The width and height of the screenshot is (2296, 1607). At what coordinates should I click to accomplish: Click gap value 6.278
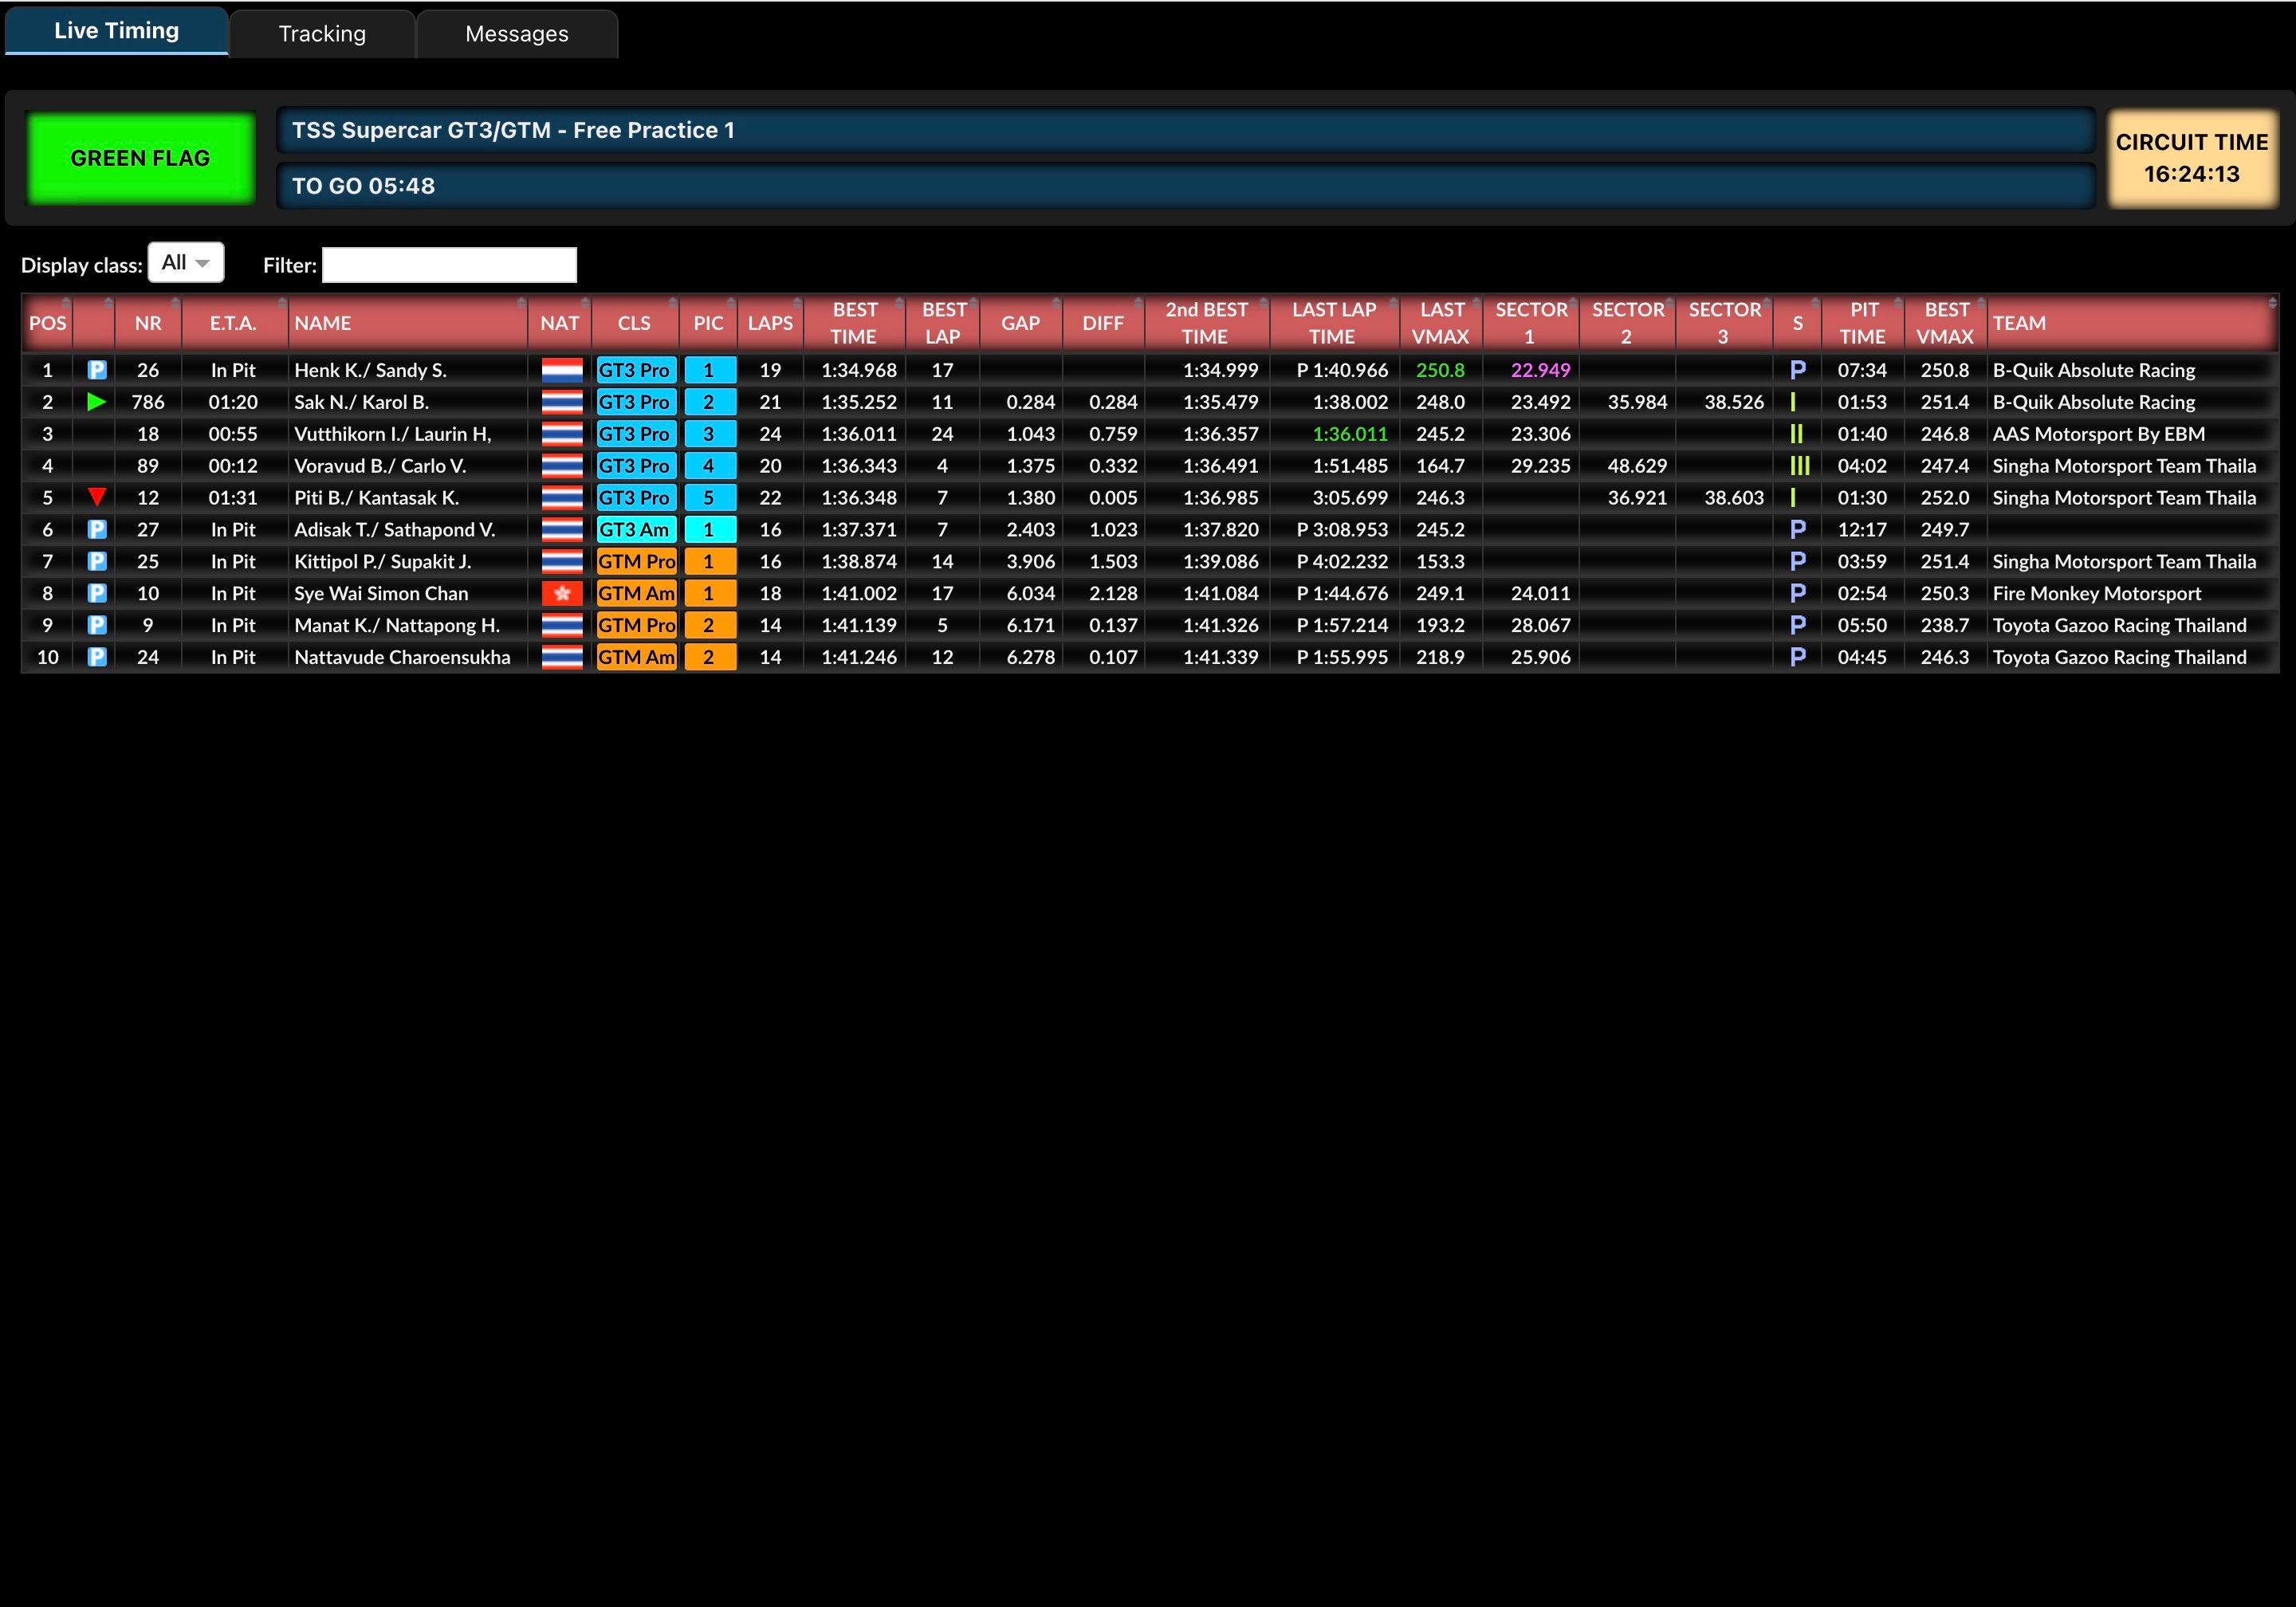click(x=1030, y=657)
